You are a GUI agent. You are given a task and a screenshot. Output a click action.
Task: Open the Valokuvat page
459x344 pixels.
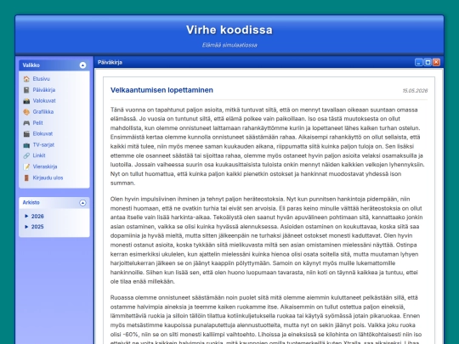click(44, 100)
